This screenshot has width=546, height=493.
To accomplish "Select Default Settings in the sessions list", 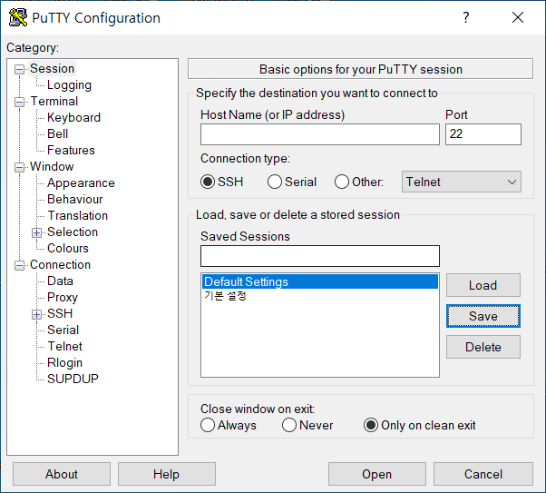I will [x=319, y=281].
